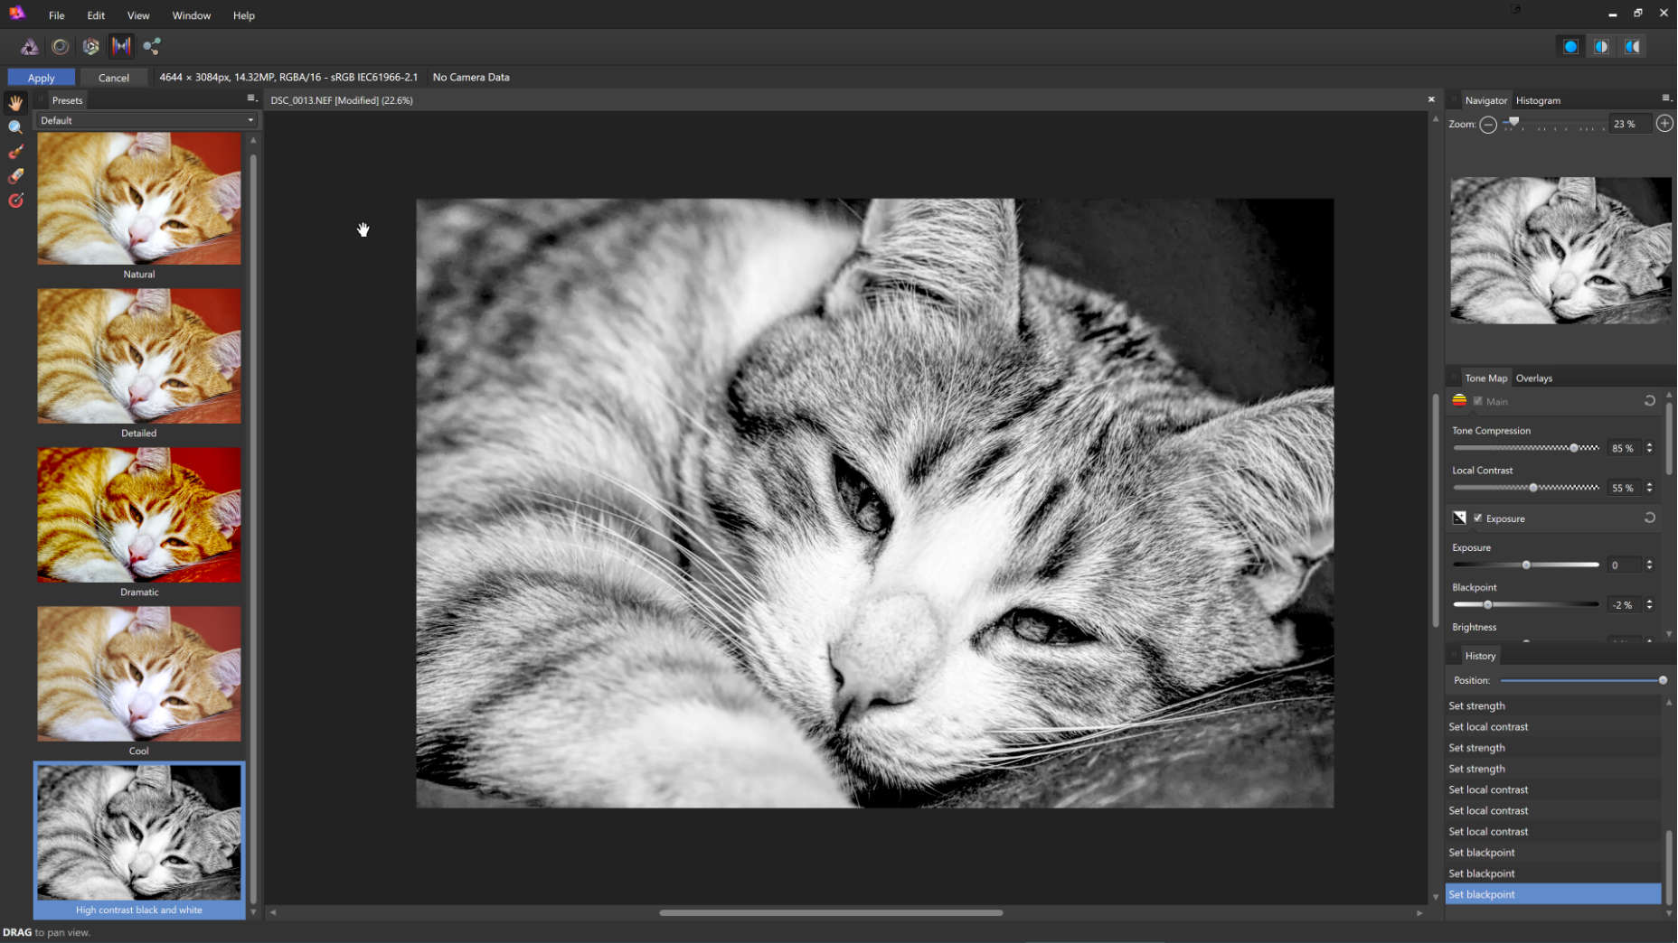Click the zoom in plus icon
The width and height of the screenshot is (1678, 943).
pyautogui.click(x=1664, y=124)
